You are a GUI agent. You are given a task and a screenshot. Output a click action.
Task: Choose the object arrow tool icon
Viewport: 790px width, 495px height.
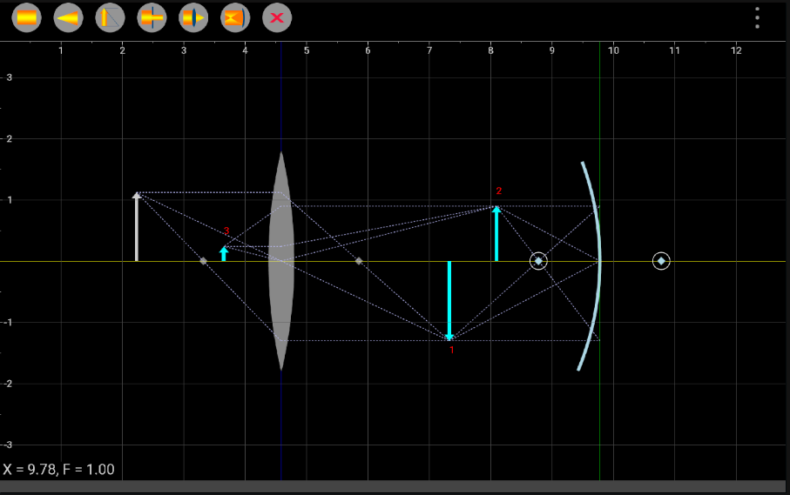pyautogui.click(x=110, y=17)
